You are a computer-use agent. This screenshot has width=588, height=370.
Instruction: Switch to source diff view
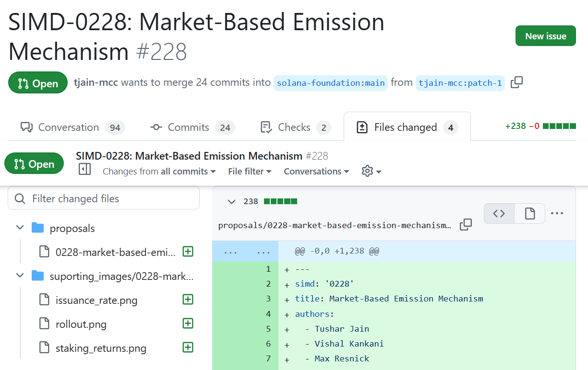coord(499,214)
